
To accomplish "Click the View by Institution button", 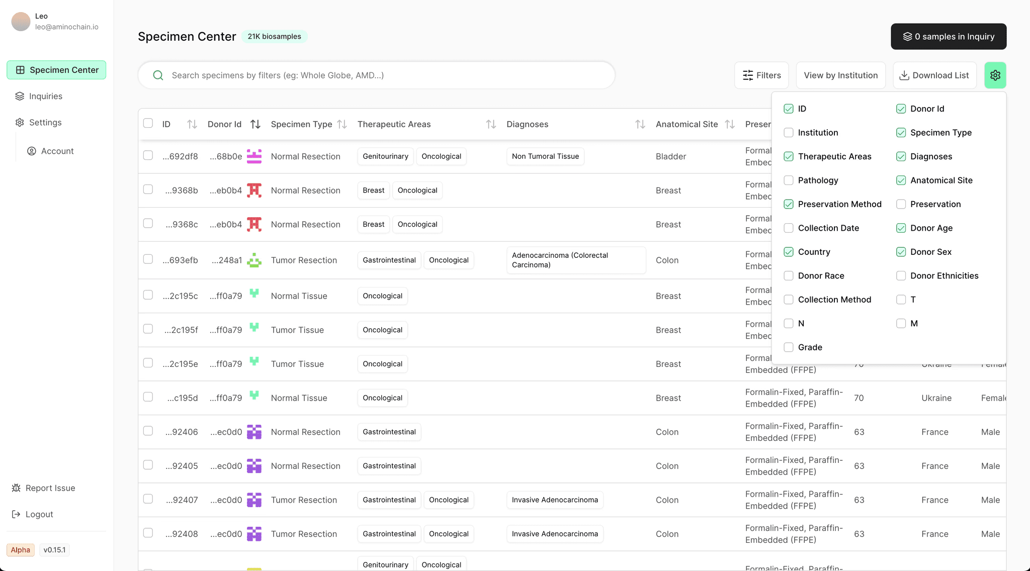I will coord(840,75).
